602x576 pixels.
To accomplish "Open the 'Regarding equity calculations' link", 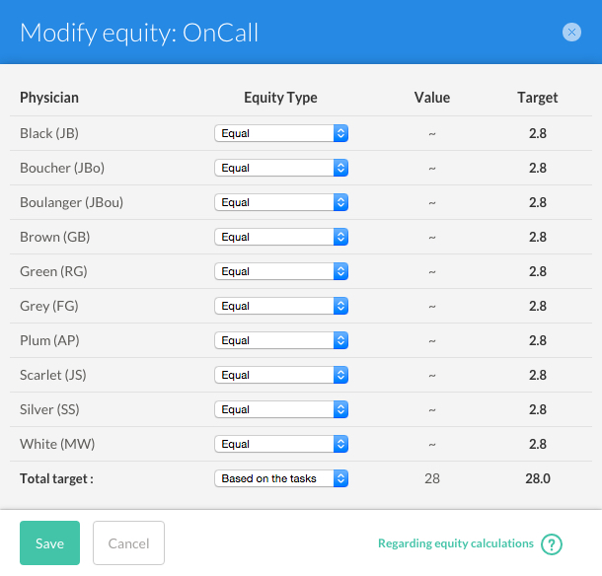I will coord(456,543).
